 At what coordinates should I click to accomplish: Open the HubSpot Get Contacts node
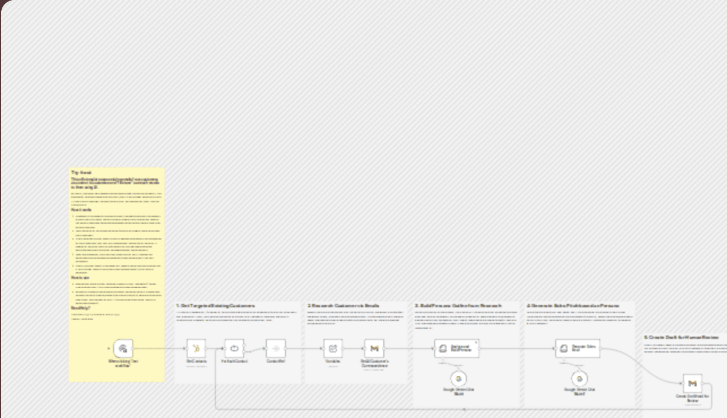[x=196, y=349]
